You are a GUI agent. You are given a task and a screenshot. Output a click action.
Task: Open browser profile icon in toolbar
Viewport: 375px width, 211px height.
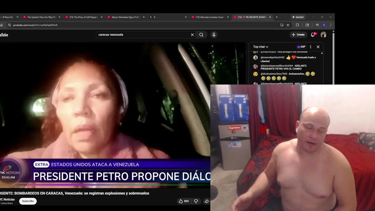[x=324, y=25]
